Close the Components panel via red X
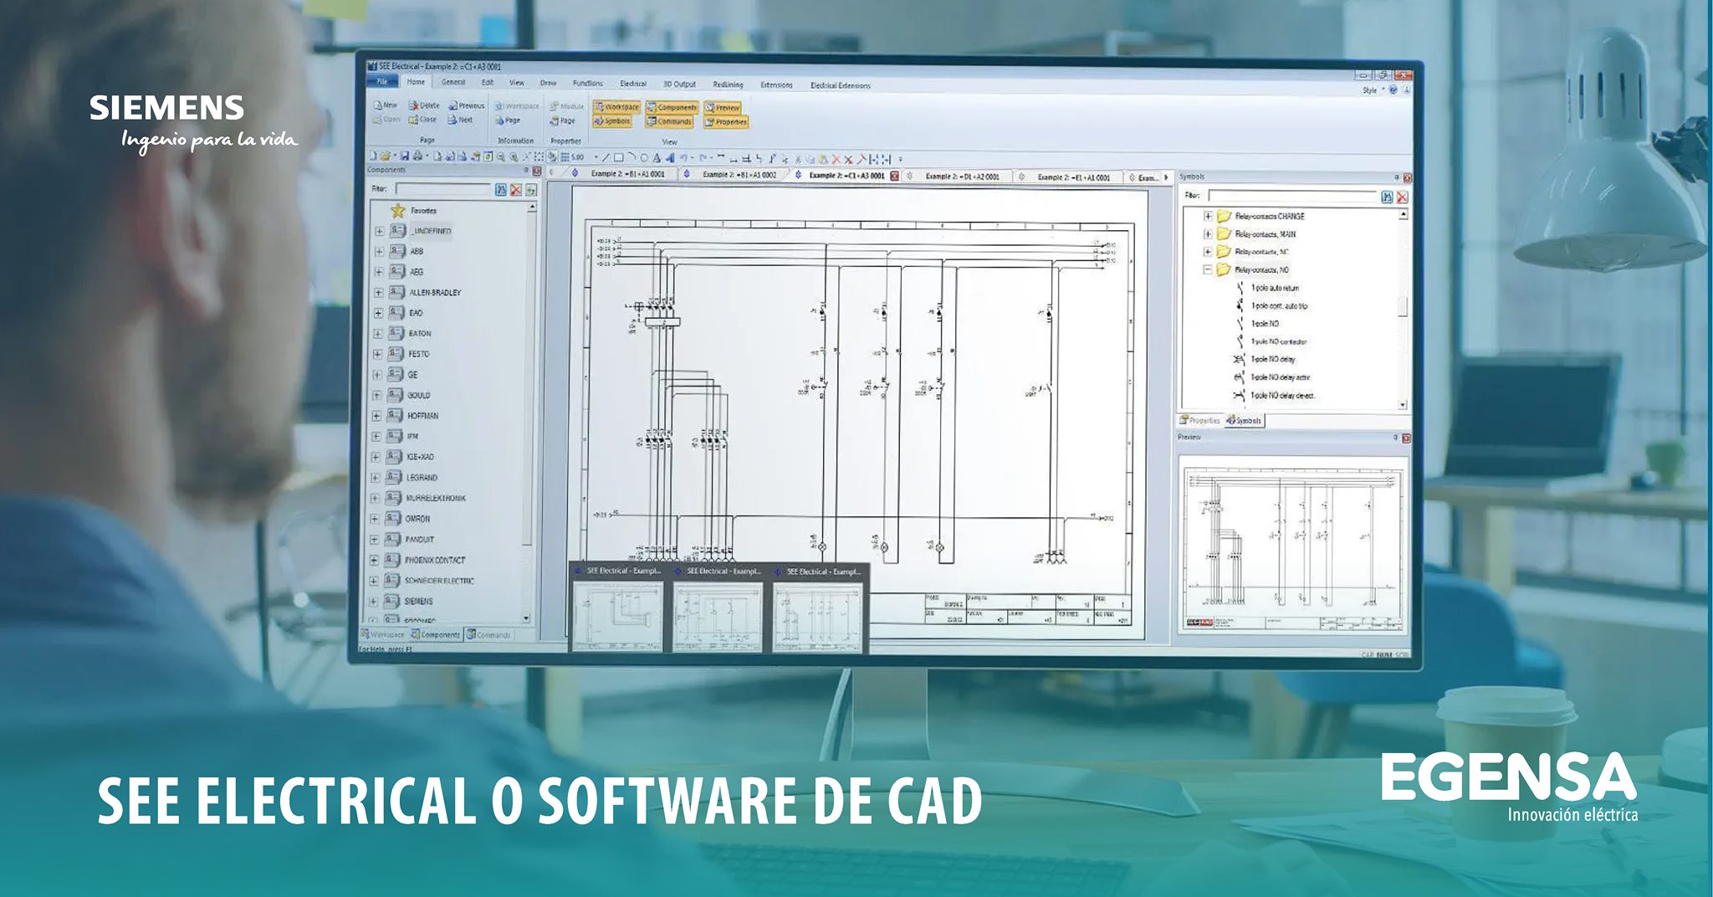 coord(536,171)
